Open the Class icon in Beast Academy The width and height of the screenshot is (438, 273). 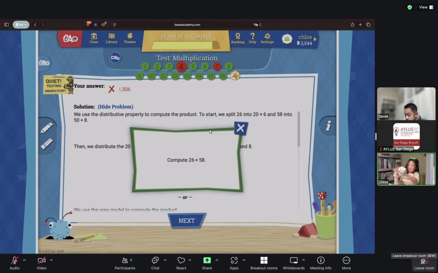coord(94,38)
